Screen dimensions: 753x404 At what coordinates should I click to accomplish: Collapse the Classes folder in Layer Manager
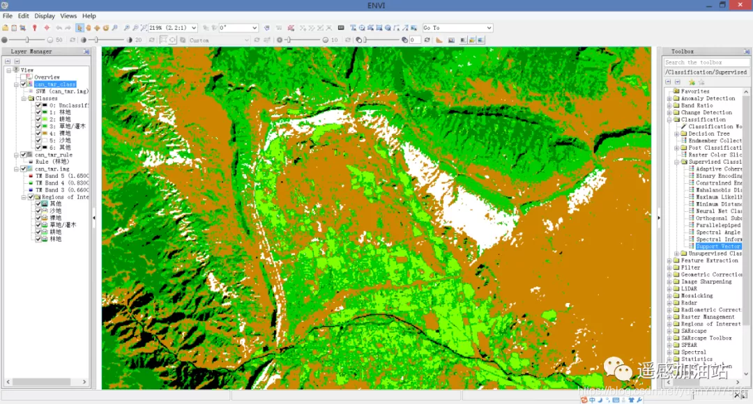[x=24, y=98]
